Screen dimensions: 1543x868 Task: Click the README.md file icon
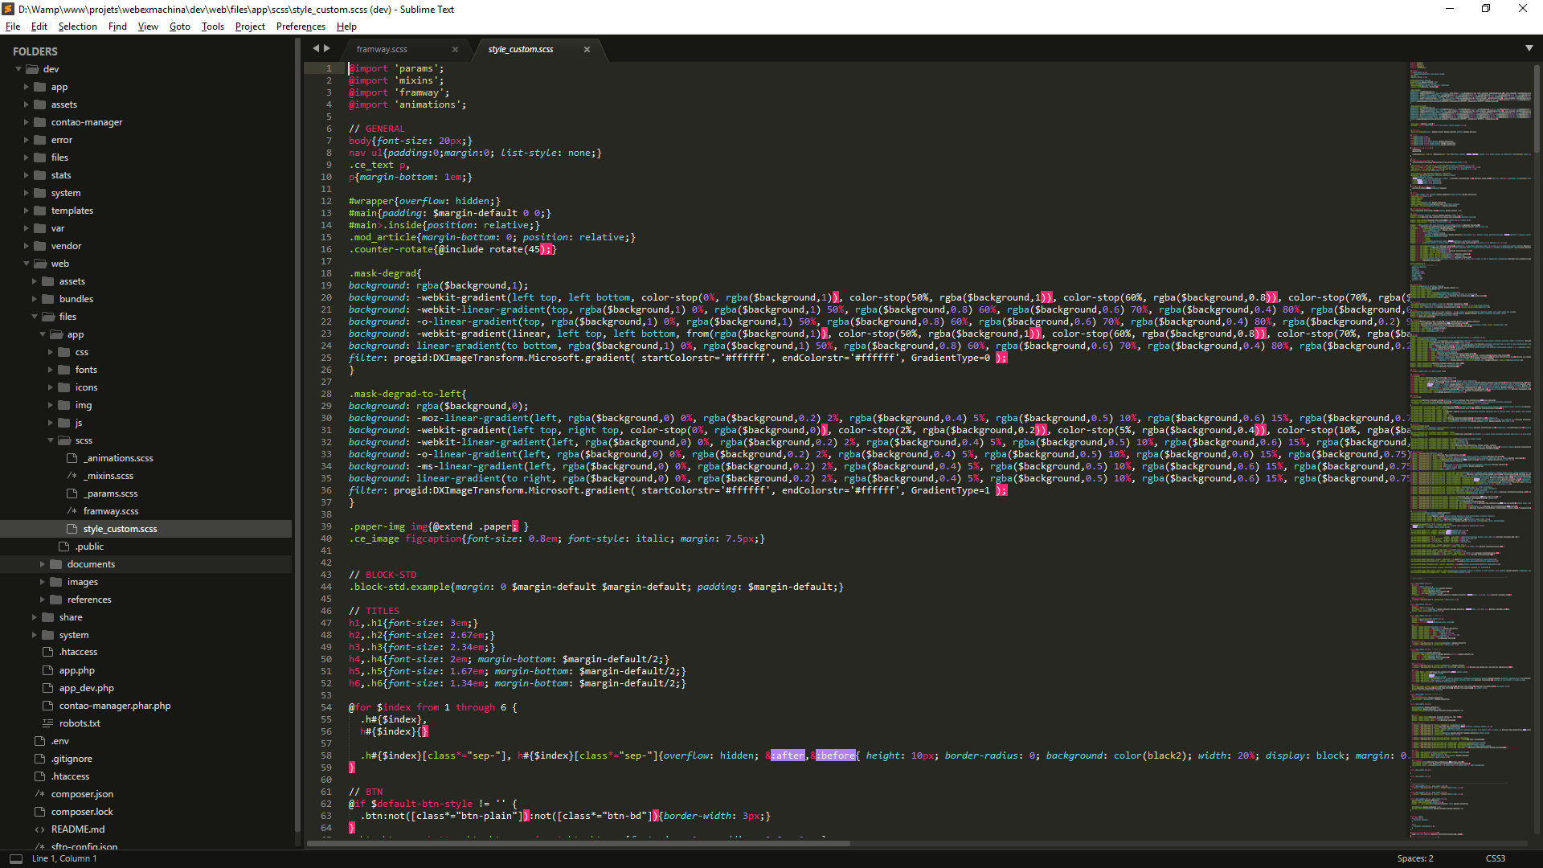click(40, 829)
